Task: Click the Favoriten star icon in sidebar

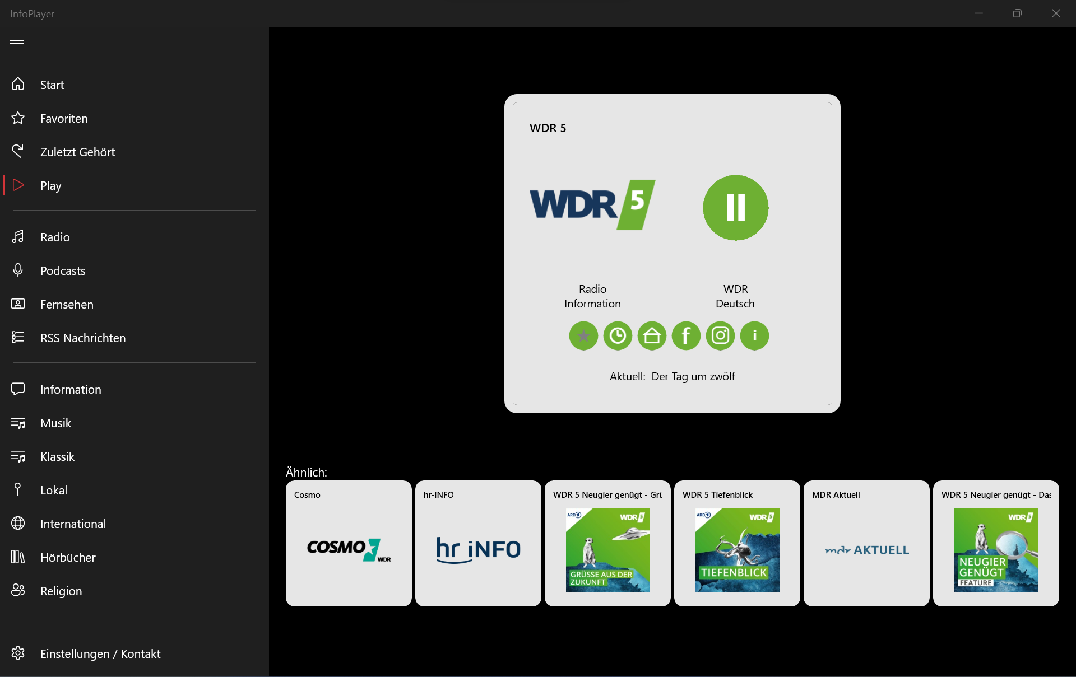Action: click(x=18, y=118)
